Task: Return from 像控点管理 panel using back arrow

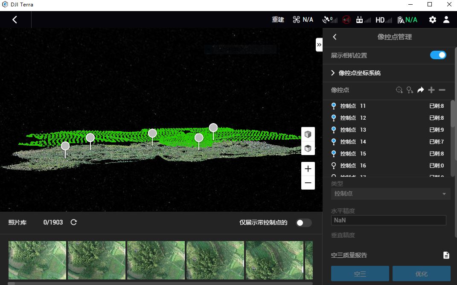Action: pyautogui.click(x=335, y=37)
